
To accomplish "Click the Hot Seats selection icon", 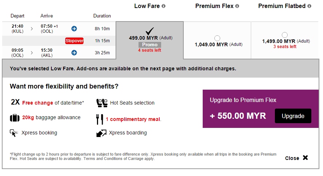I will [102, 103].
